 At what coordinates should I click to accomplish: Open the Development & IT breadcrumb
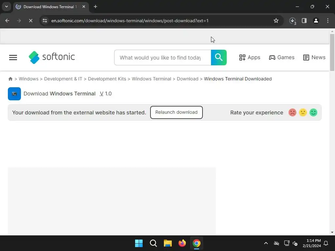[x=63, y=79]
